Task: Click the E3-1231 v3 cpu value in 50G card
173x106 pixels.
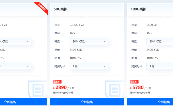Action: click(77, 25)
